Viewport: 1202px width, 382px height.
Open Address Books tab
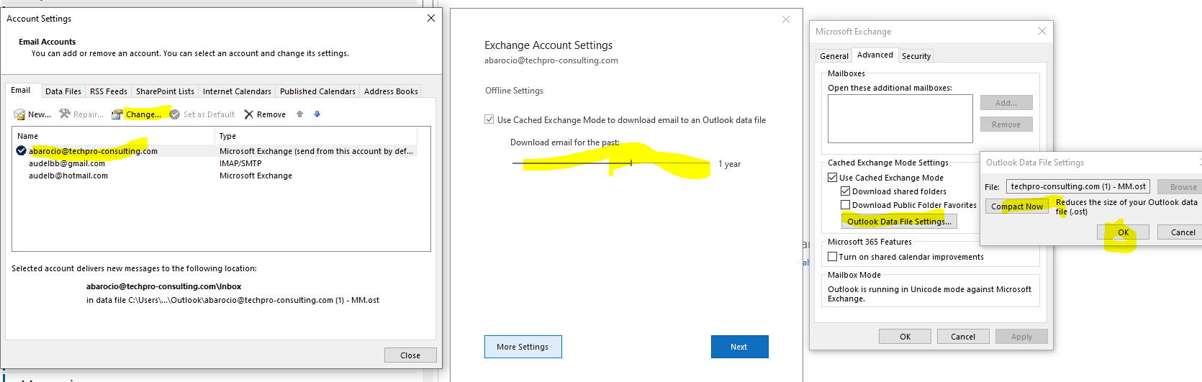coord(391,91)
